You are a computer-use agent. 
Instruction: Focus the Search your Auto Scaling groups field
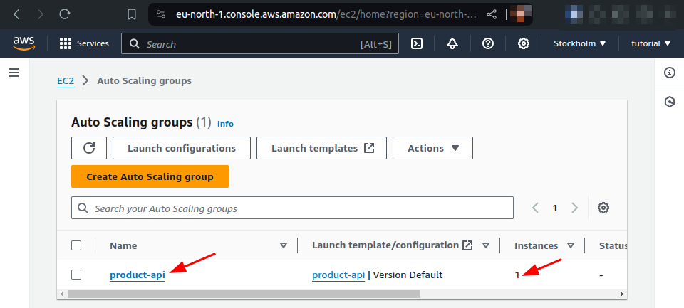coord(292,208)
